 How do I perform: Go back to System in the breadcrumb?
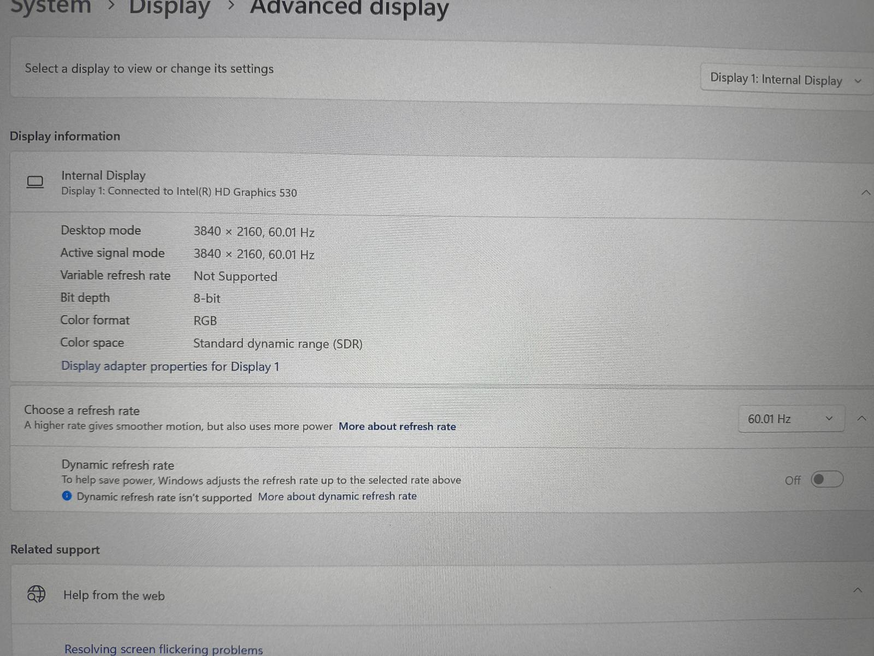pyautogui.click(x=50, y=7)
